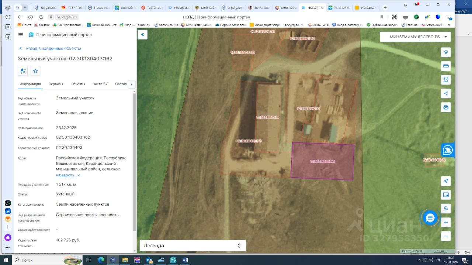Close the active НСПД browser tab

coord(323,7)
